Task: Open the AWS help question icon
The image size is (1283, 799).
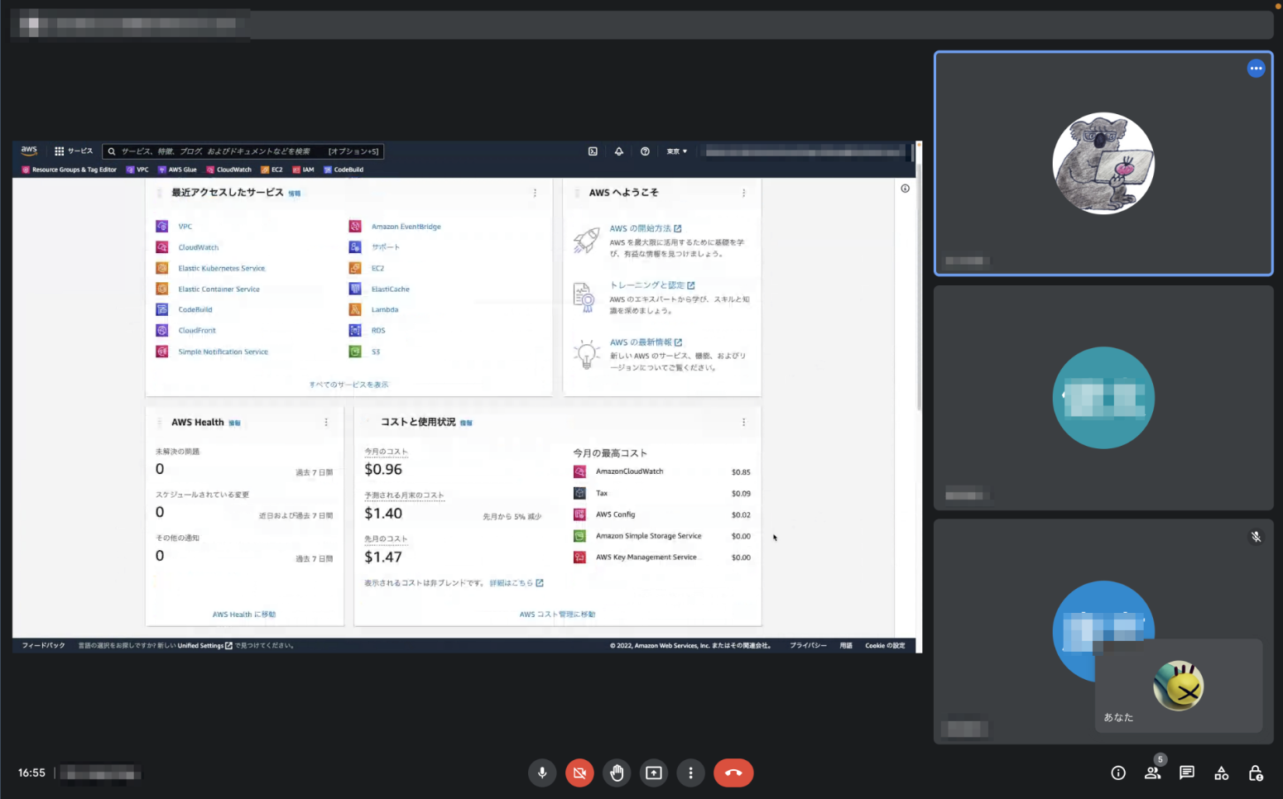Action: click(645, 151)
